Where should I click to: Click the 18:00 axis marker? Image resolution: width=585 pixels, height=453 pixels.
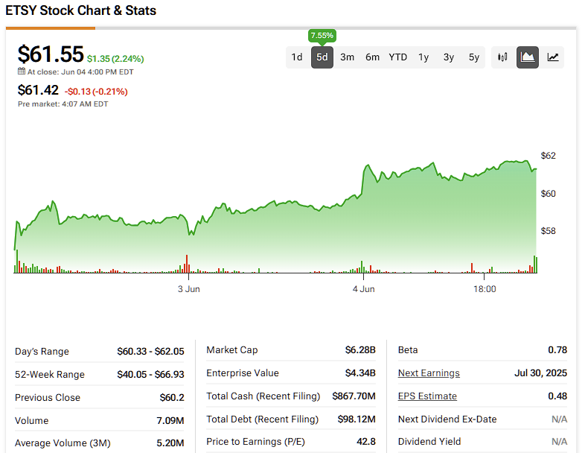pos(485,289)
